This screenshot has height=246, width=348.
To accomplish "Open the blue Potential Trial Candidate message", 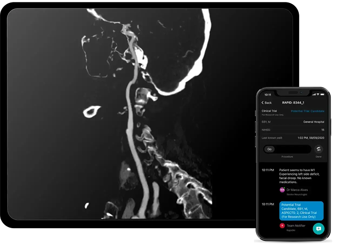I will (301, 211).
